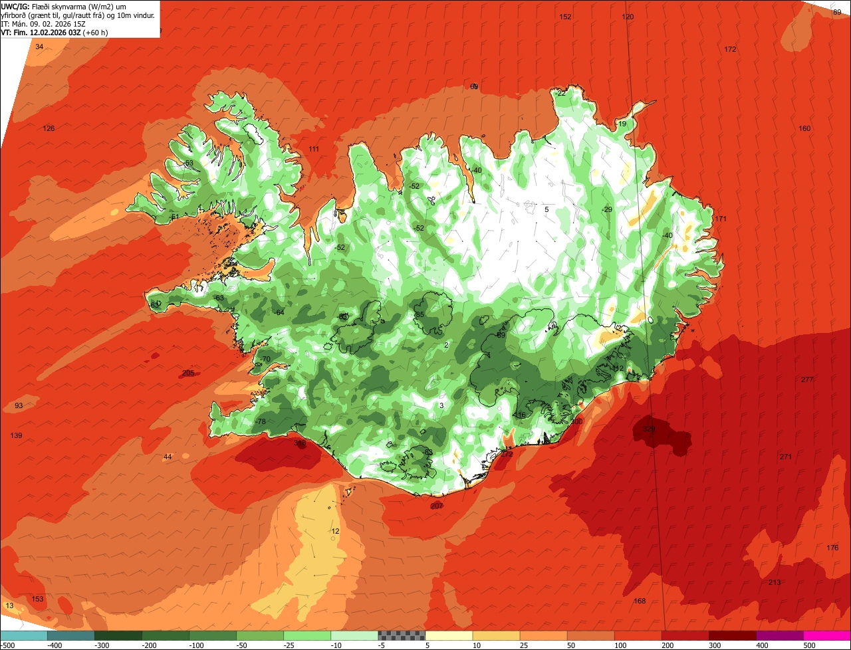Click the map value '89' in the top-right corner
This screenshot has height=650, width=851.
837,12
